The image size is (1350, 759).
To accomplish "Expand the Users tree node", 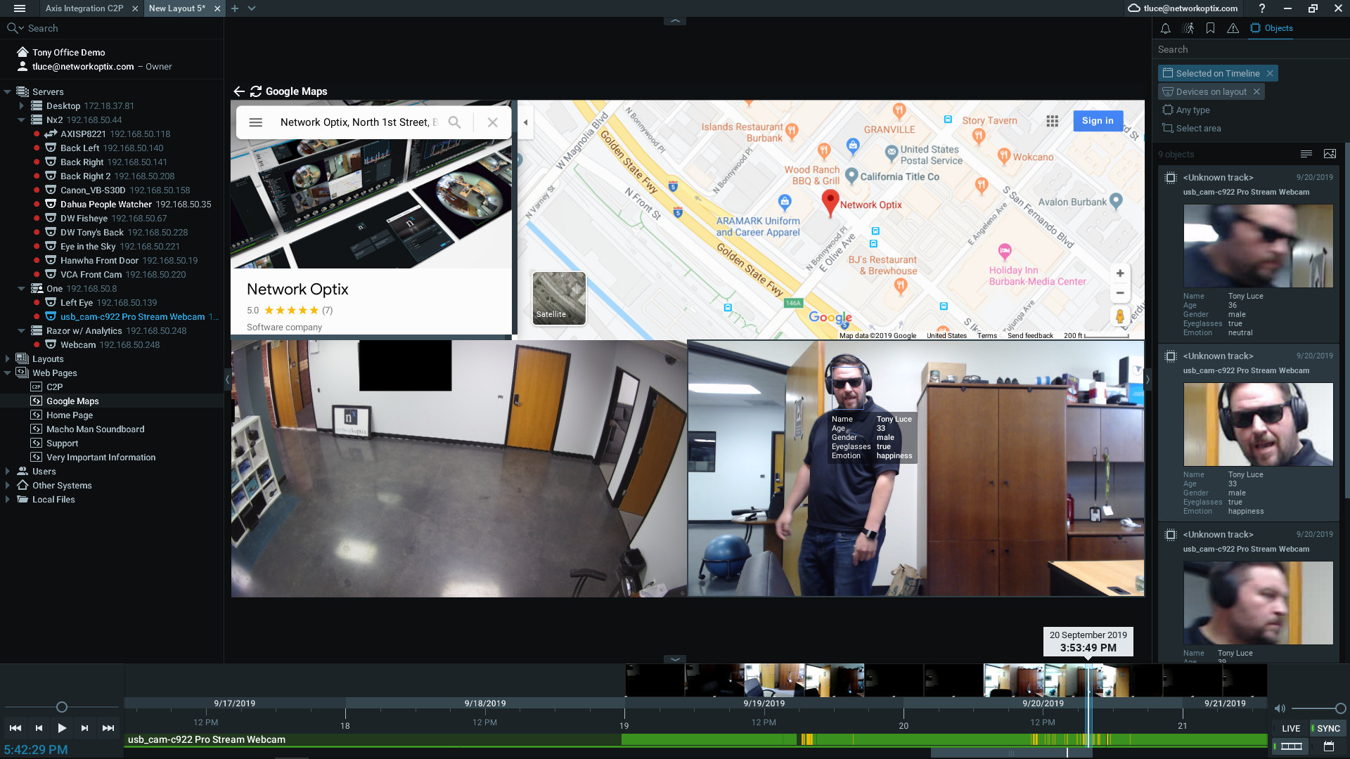I will click(x=7, y=472).
